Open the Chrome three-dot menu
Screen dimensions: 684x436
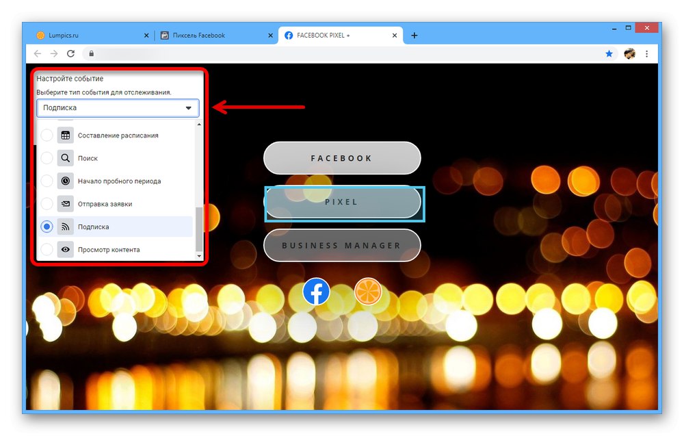click(x=646, y=53)
